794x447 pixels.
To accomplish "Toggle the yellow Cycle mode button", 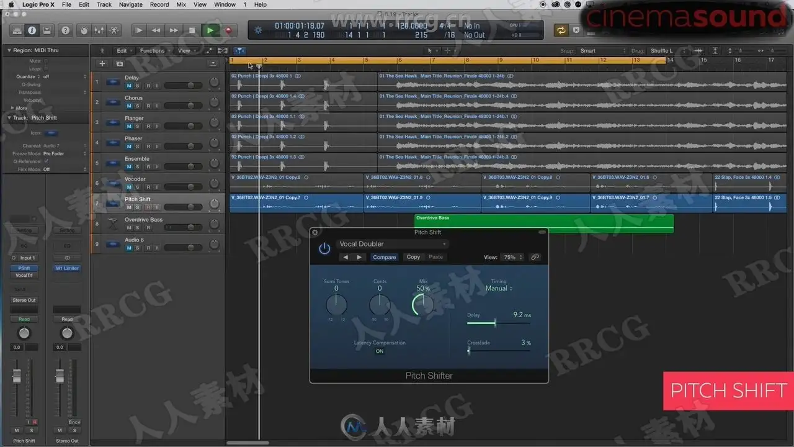I will [x=561, y=30].
